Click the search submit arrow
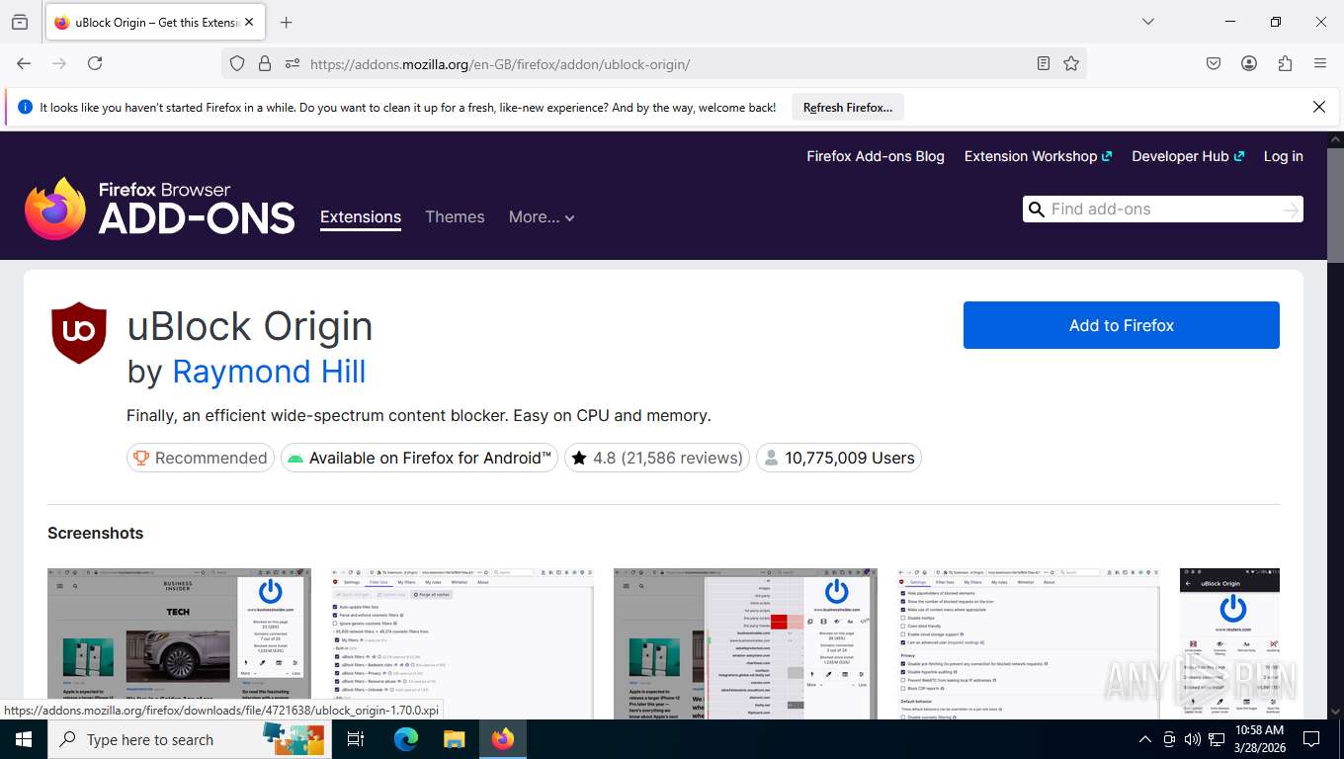This screenshot has height=759, width=1344. tap(1291, 210)
